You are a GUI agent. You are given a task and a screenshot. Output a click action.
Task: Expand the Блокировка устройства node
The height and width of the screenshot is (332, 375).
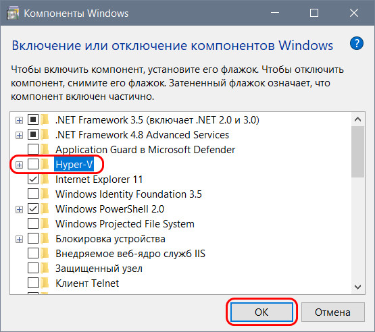(x=19, y=239)
